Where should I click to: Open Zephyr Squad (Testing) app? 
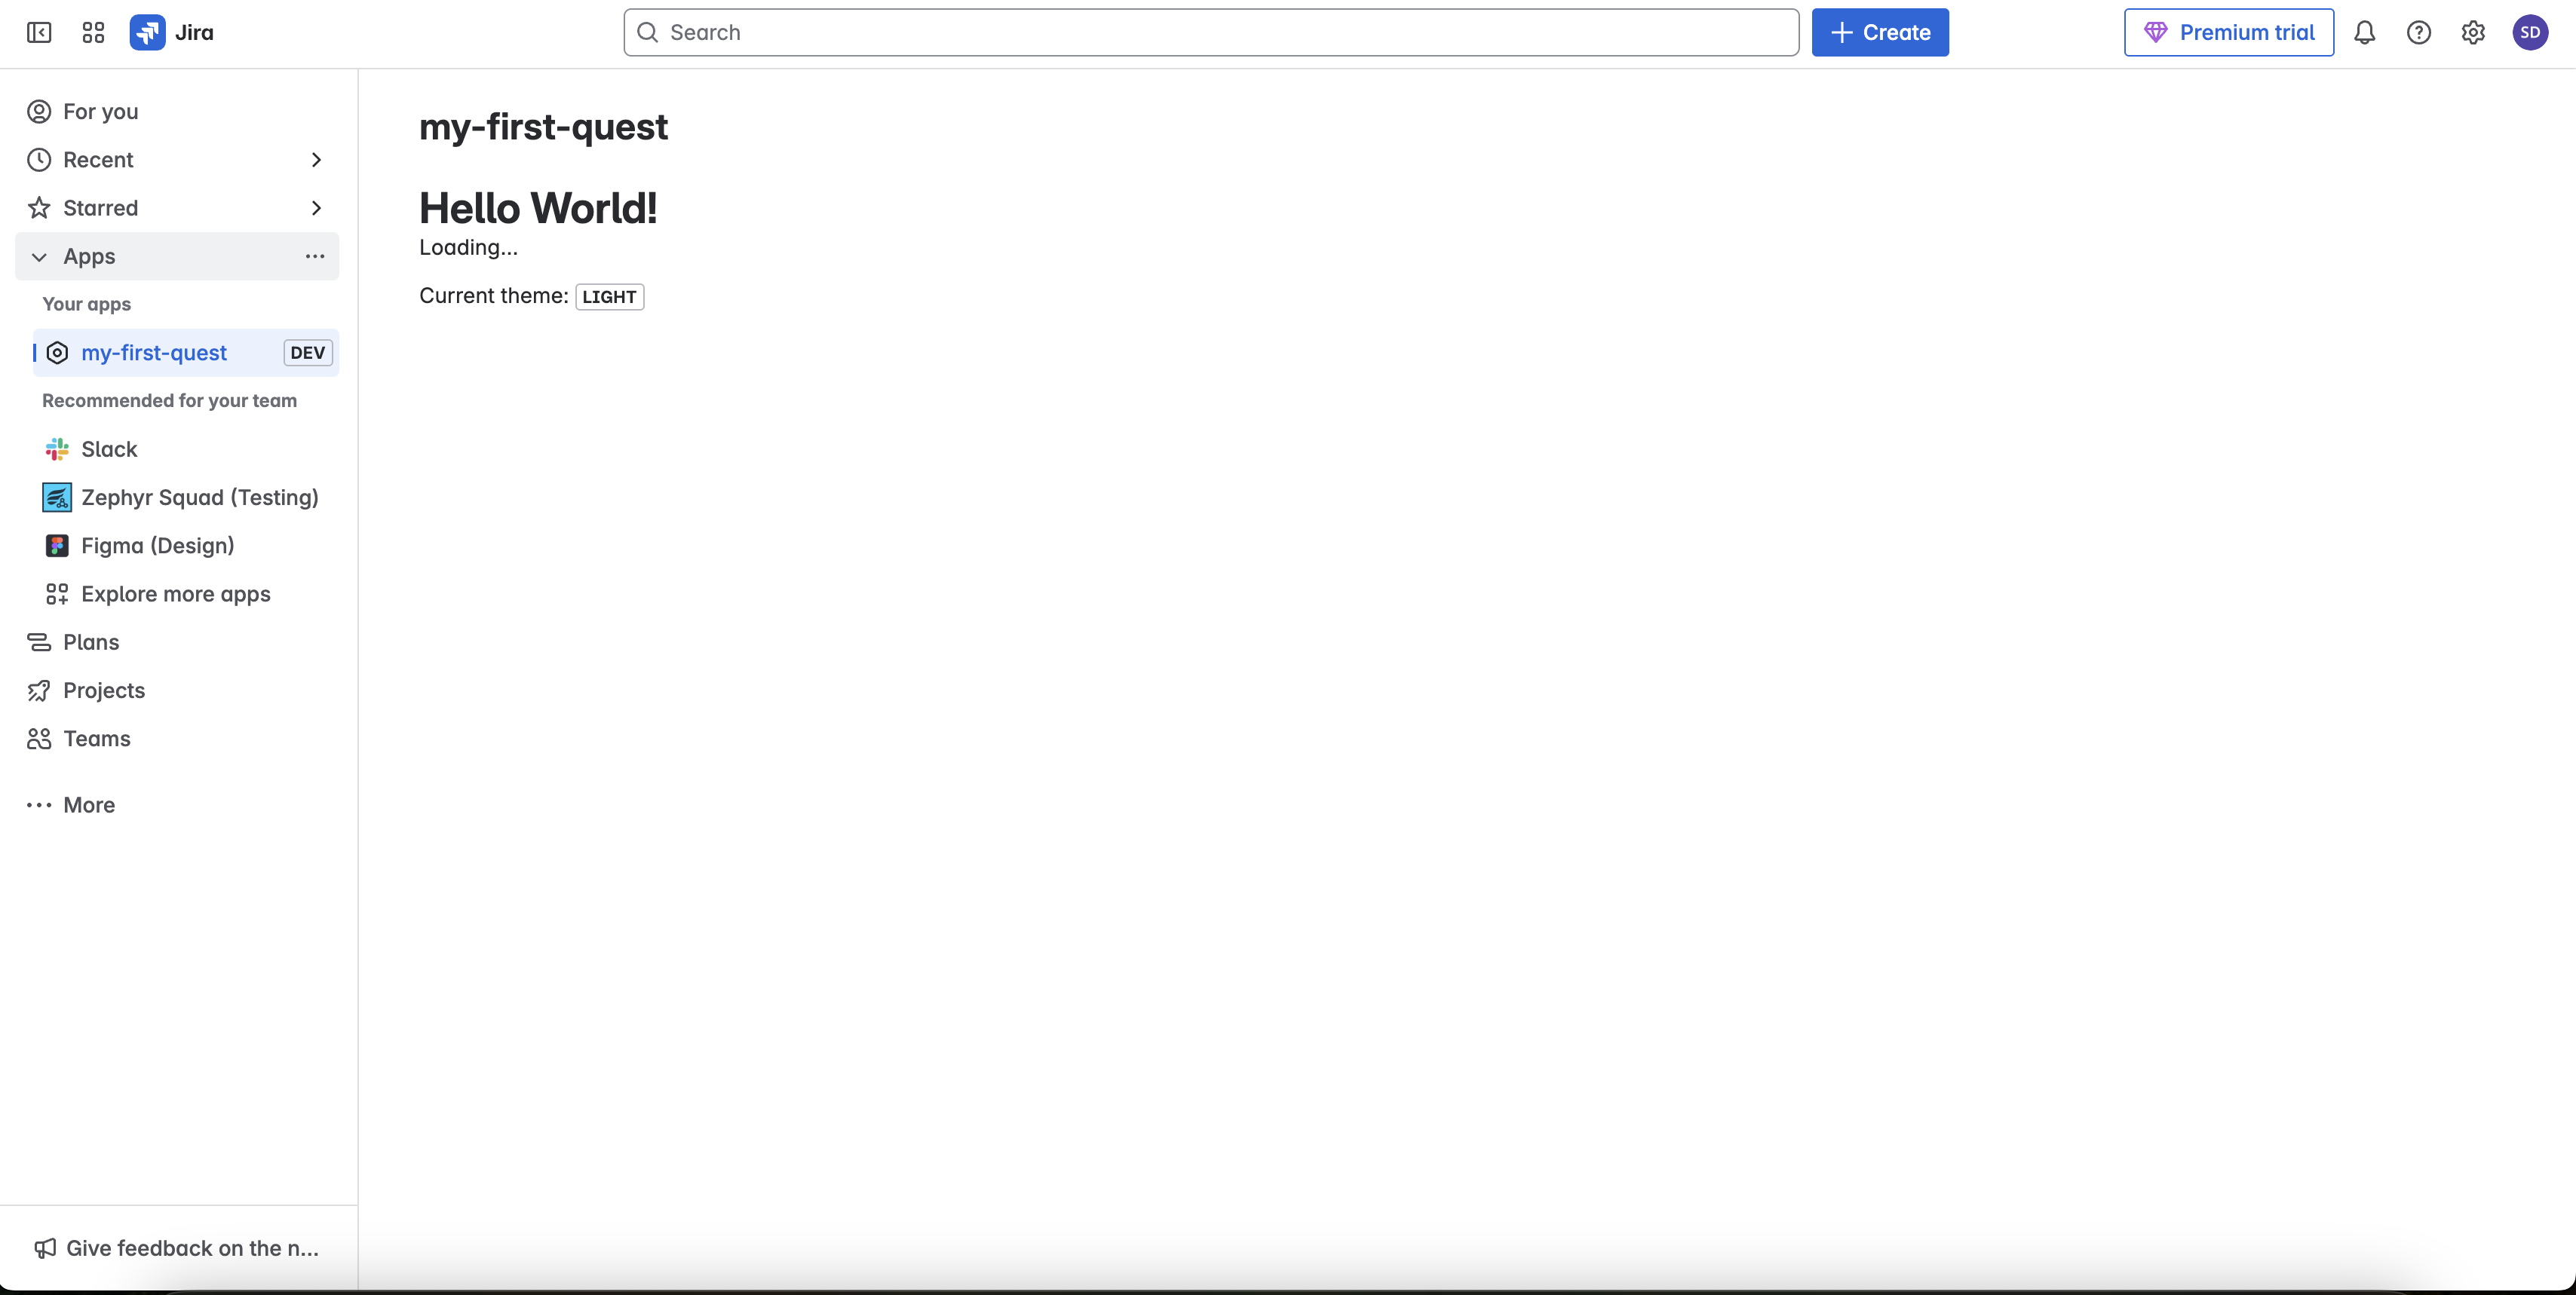pyautogui.click(x=199, y=497)
